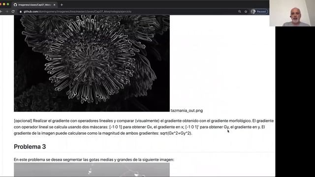Reload the page with the refresh icon
The height and width of the screenshot is (177, 315).
pos(13,12)
